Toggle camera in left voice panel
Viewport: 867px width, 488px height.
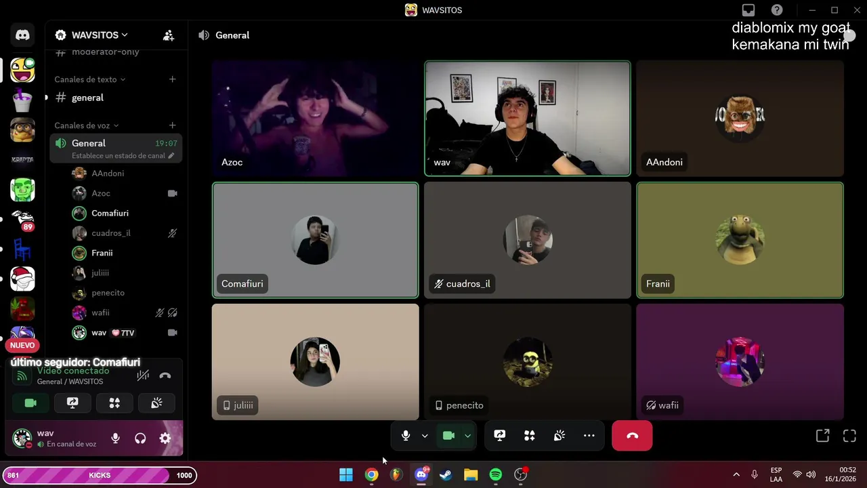click(30, 403)
